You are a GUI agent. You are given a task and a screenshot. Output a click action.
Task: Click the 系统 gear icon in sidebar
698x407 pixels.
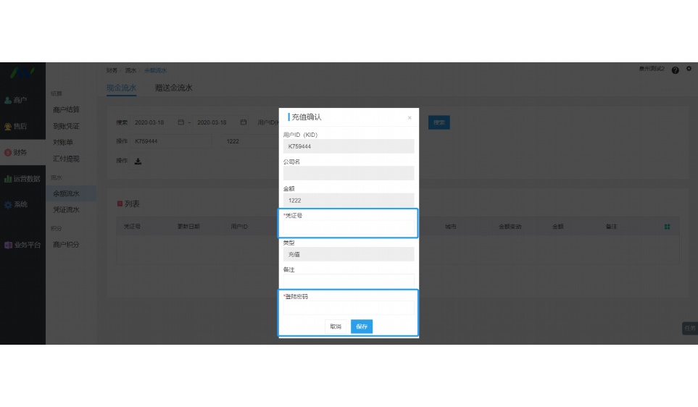pos(8,205)
